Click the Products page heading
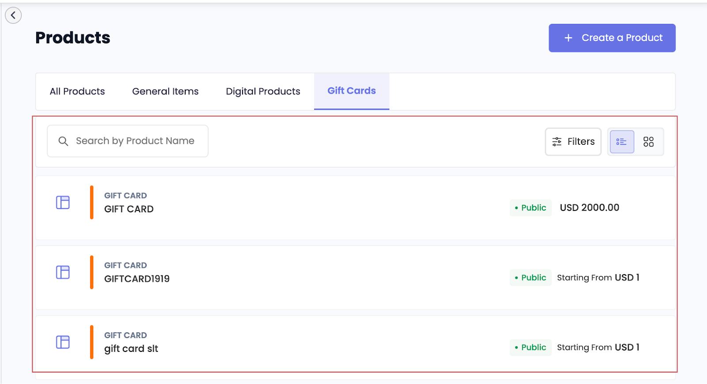 click(73, 38)
